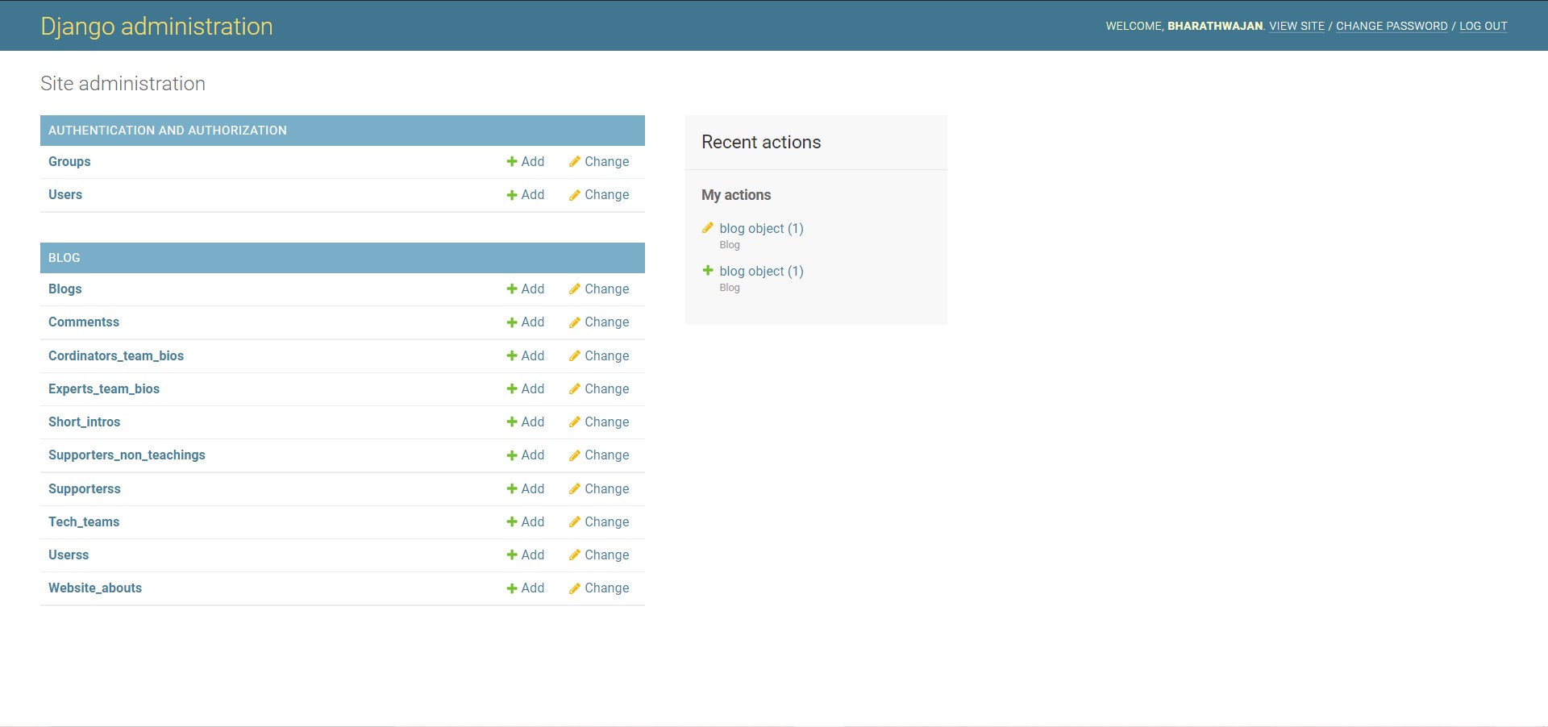Click the plus icon in Short_intros row
This screenshot has width=1548, height=727.
coord(512,422)
